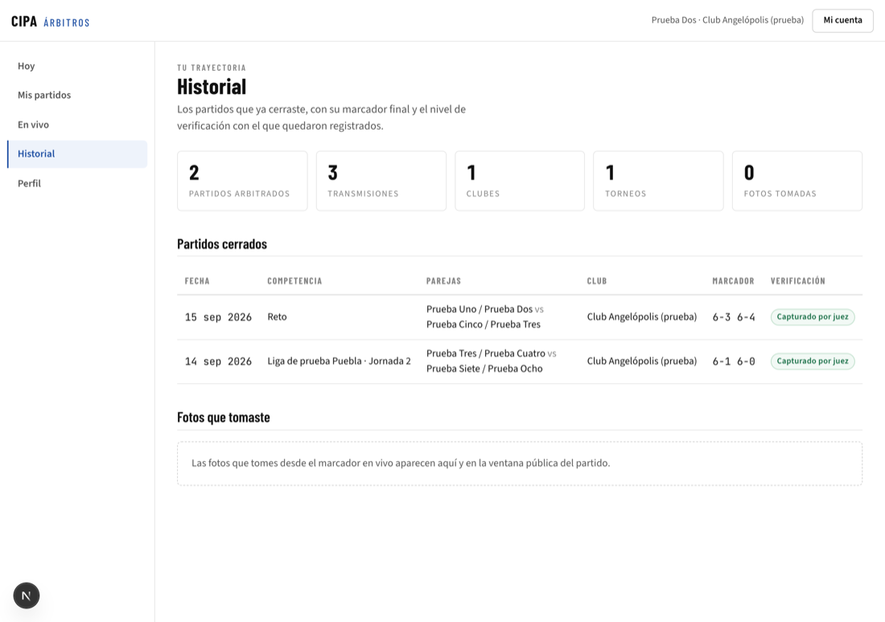Click the Partidos arbitrados stat card
Image resolution: width=885 pixels, height=622 pixels.
tap(242, 180)
